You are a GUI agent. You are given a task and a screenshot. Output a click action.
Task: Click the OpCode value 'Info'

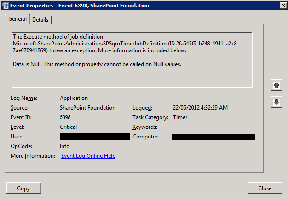point(65,146)
